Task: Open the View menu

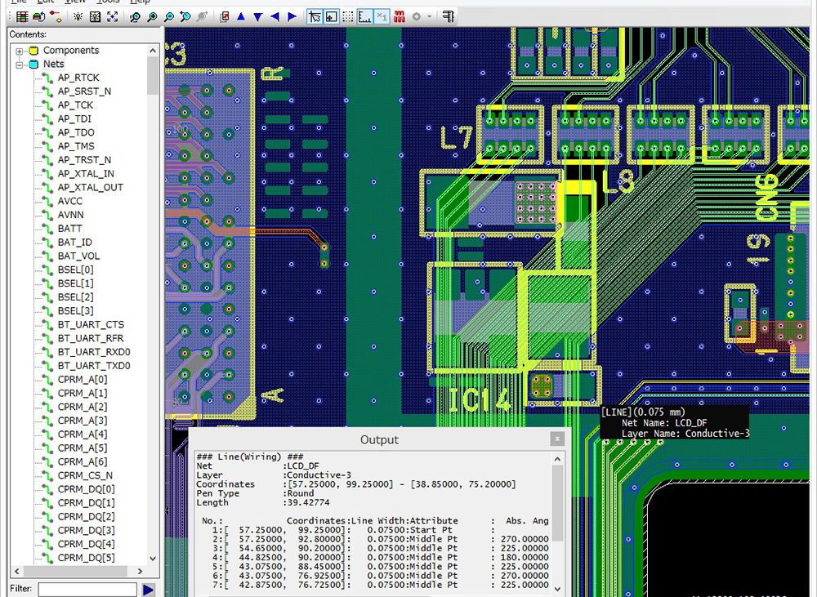Action: coord(74,2)
